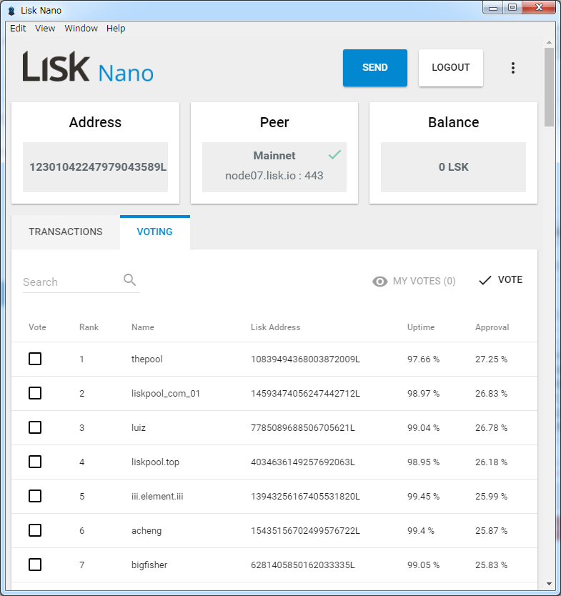
Task: Click the green check beside Mainnet
Action: (x=334, y=154)
